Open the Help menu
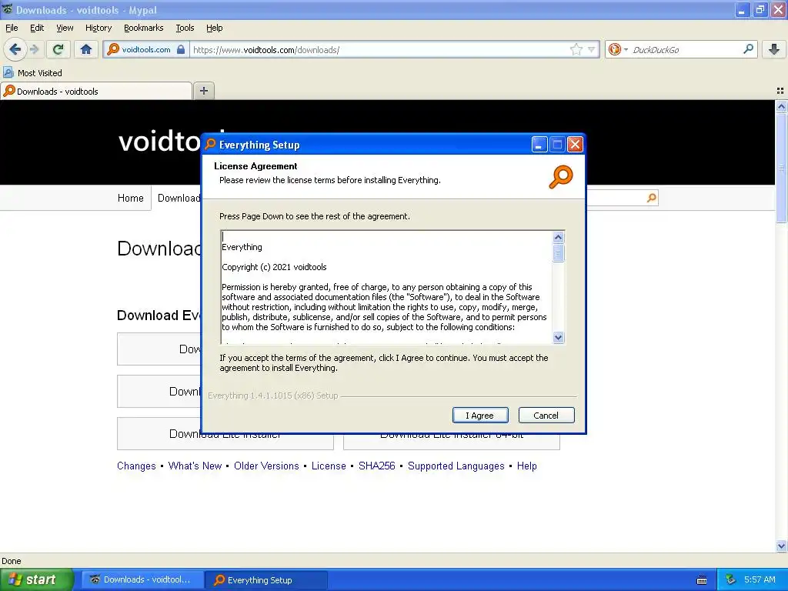 (214, 28)
